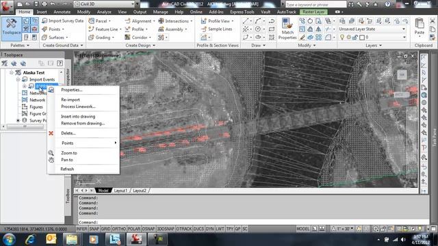Viewport: 438px width, 246px height.
Task: Click the Zoom to magnifier icon
Action: coord(51,153)
